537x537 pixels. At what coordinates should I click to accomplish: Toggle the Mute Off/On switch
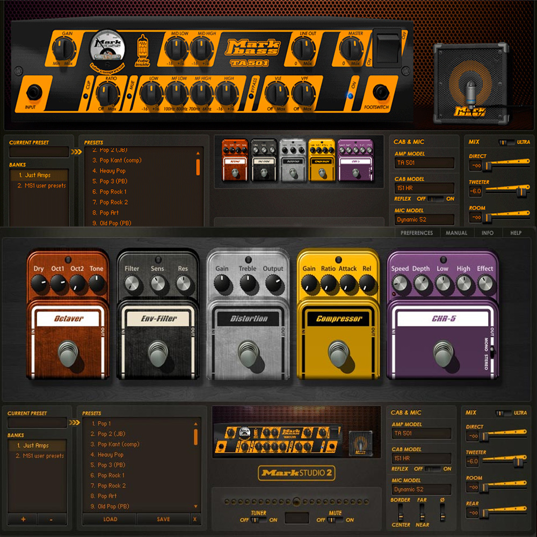tap(336, 520)
